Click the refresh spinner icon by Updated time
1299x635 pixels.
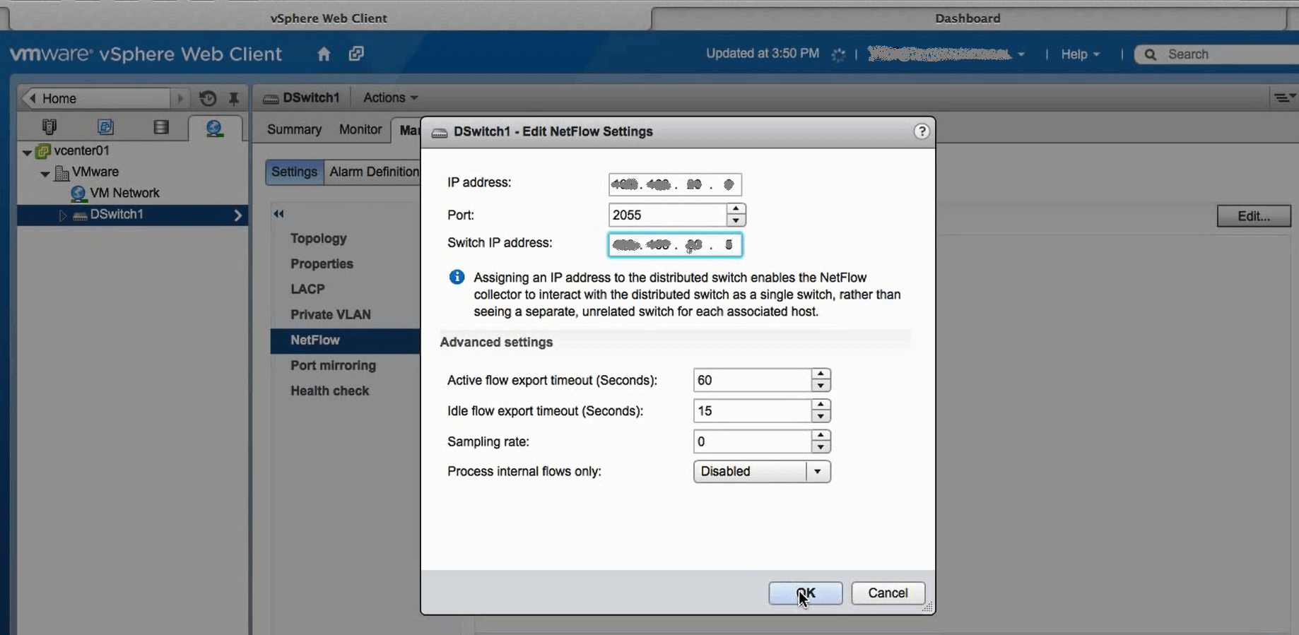click(838, 54)
